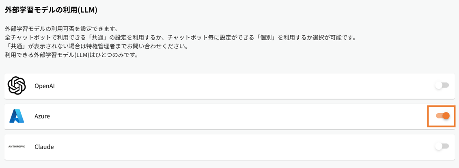Screen dimensions: 459x168
Task: Disable the Azure toggle switch
Action: click(442, 116)
